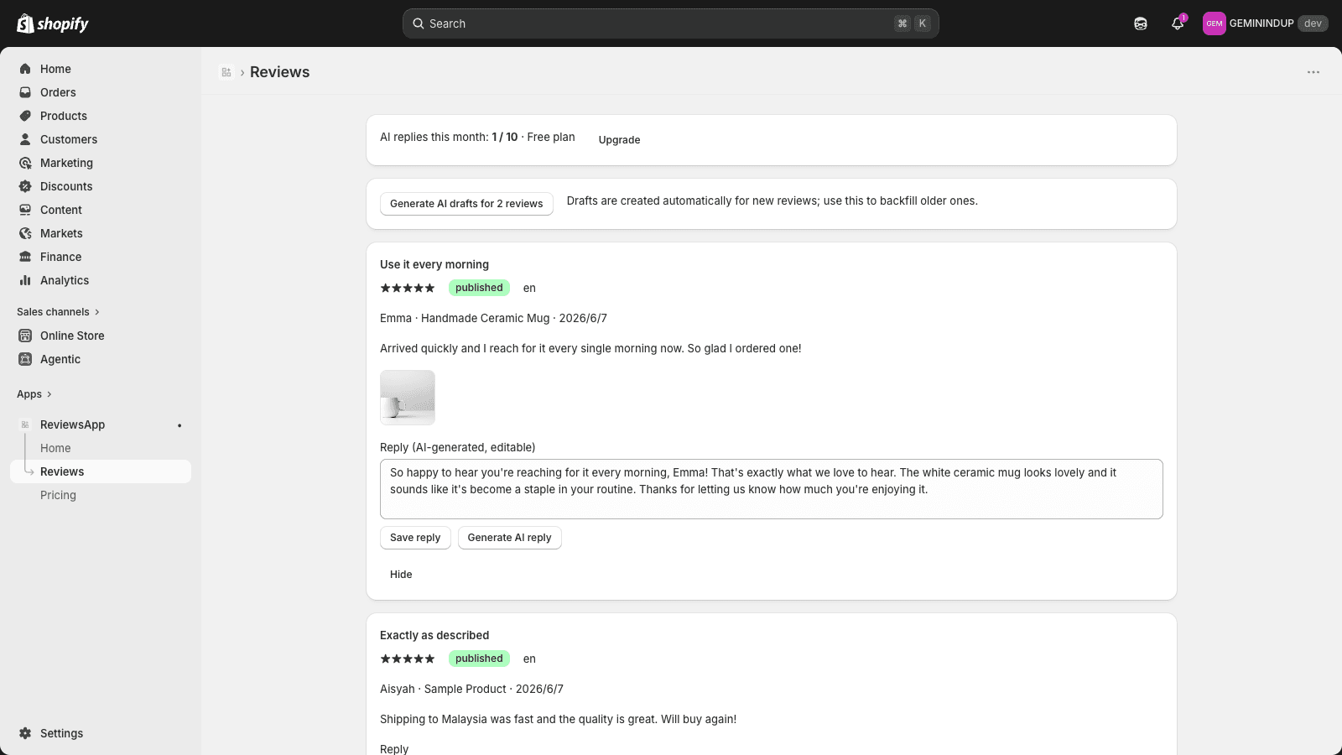The width and height of the screenshot is (1342, 755).
Task: Click the Online Store icon
Action: coord(25,336)
